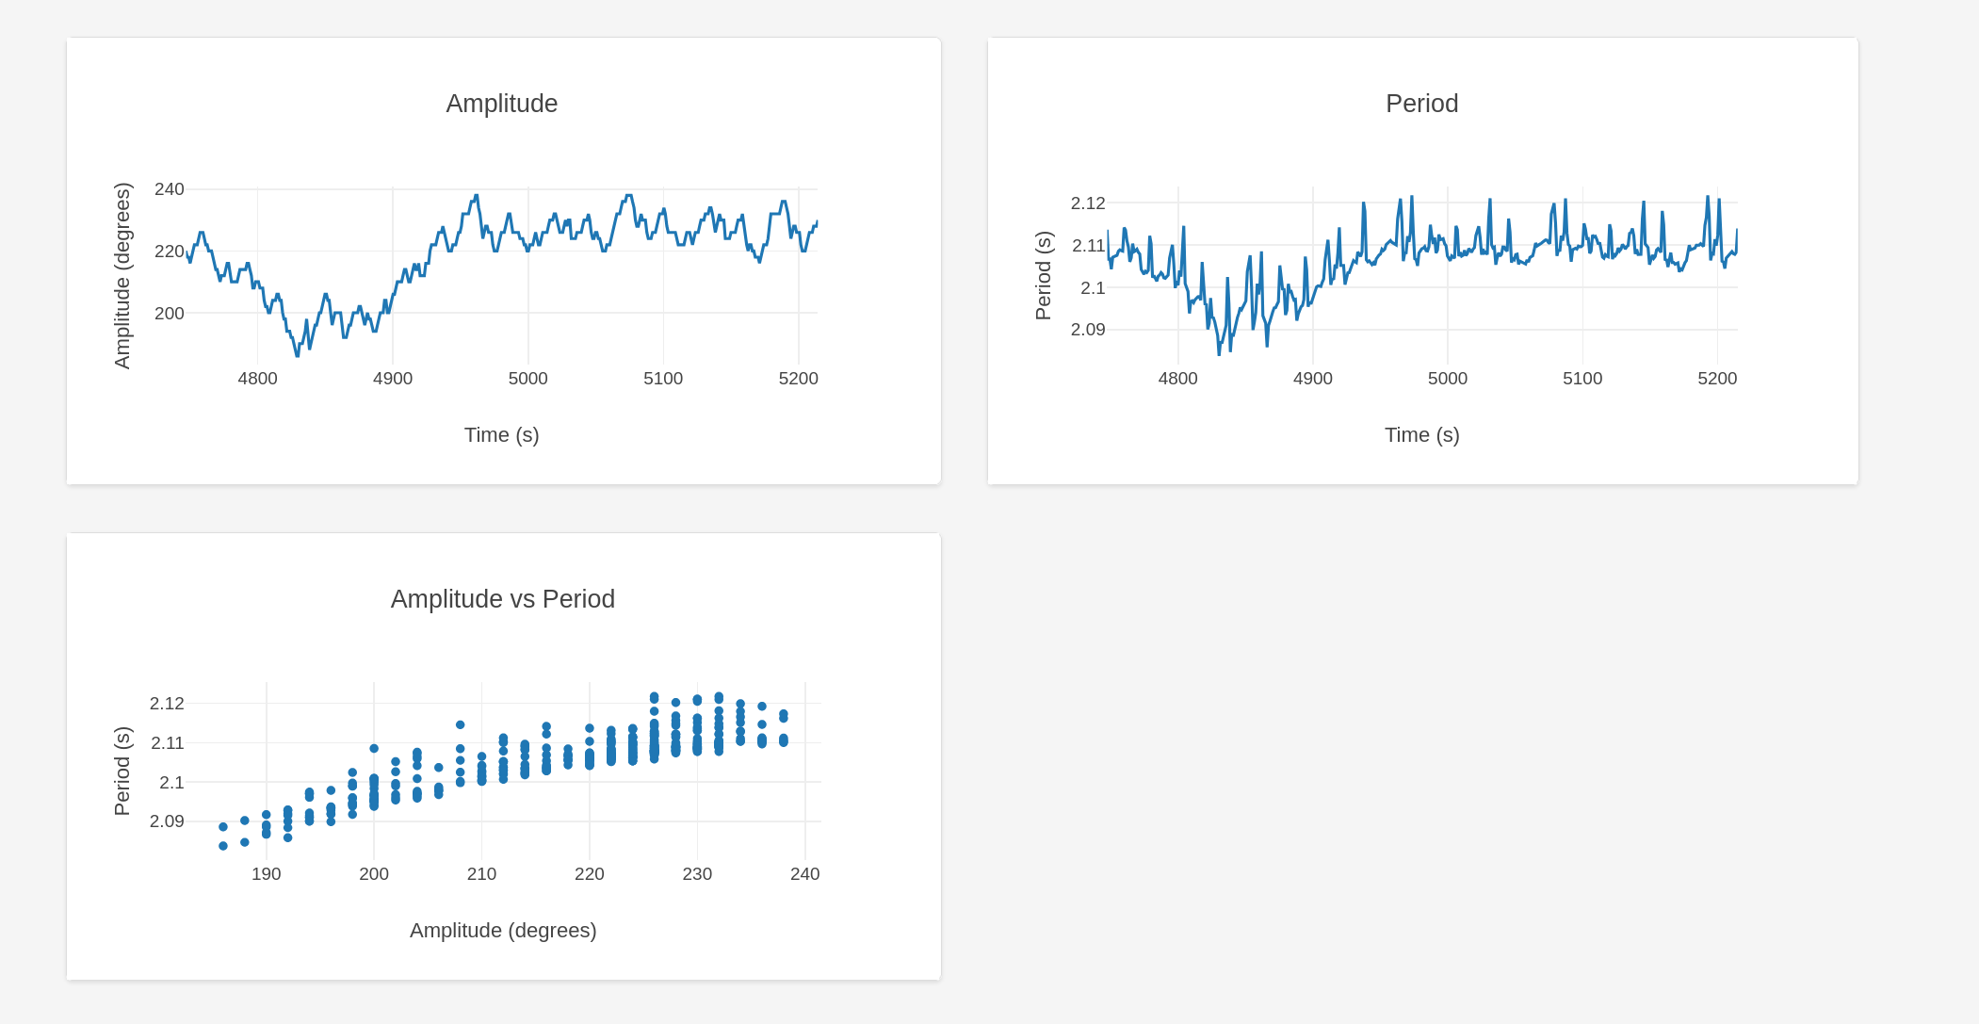Click the Amplitude chart title

[x=501, y=104]
